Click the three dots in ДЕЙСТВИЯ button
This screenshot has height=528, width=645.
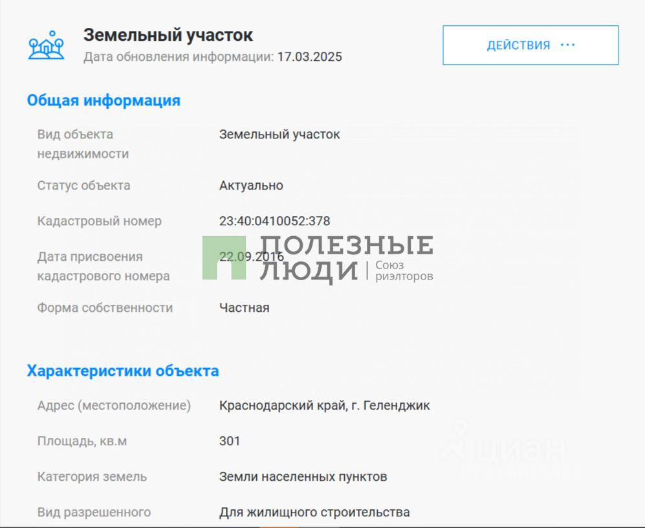[567, 45]
